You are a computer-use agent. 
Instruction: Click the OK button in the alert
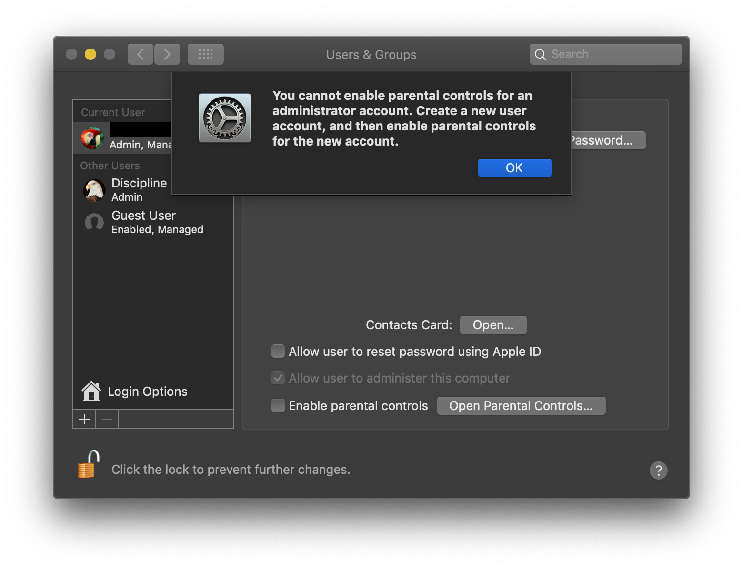click(x=514, y=168)
